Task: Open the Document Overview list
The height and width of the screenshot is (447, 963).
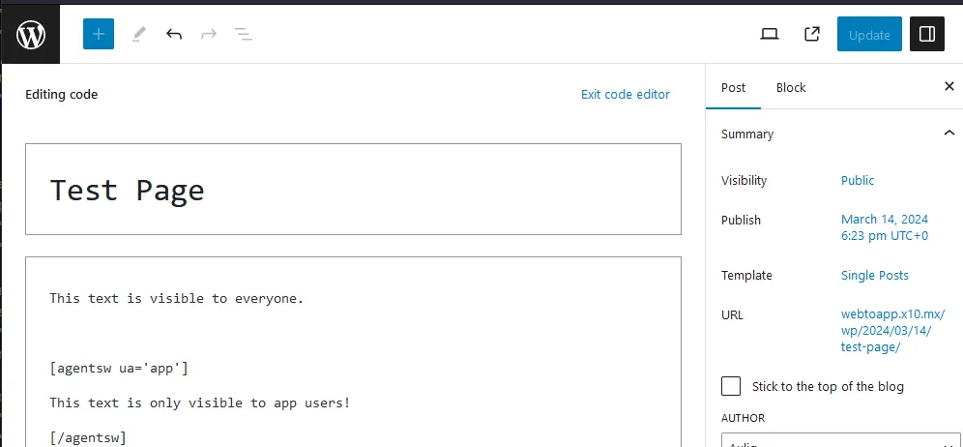Action: (244, 35)
